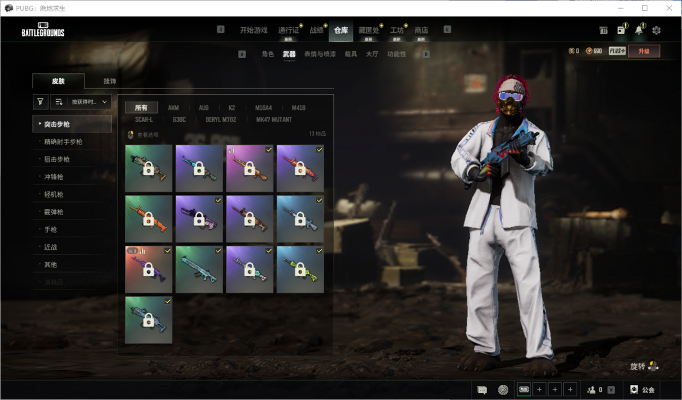Open the settings gear icon
This screenshot has width=682, height=400.
tap(656, 30)
